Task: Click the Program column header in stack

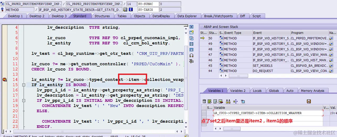Action: pyautogui.click(x=309, y=33)
